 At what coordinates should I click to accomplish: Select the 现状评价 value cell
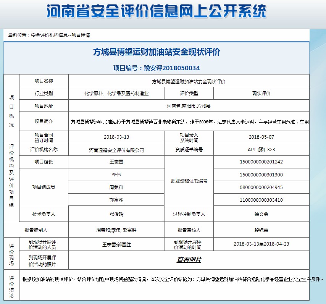coord(261,93)
